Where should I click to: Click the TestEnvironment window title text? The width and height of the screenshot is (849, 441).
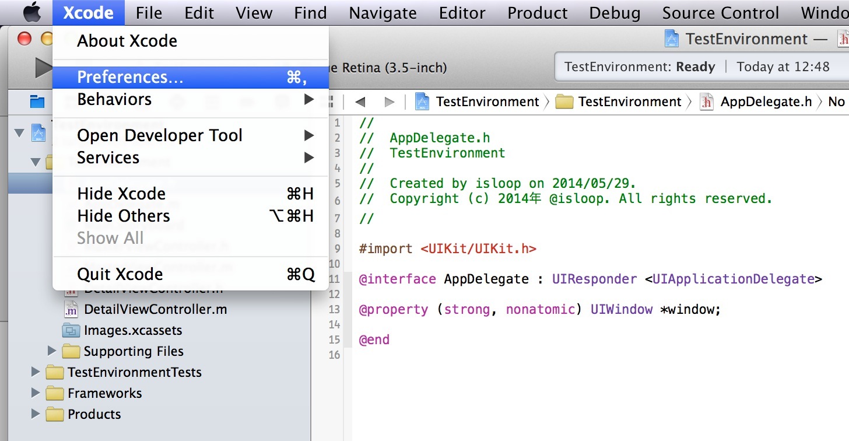click(746, 39)
